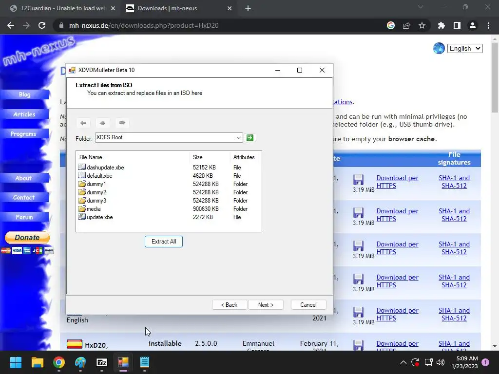Open Chrome extensions puzzle icon
Viewport: 499px width, 374px height.
[441, 25]
